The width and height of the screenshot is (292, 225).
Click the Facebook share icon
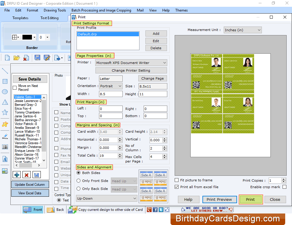155,210
